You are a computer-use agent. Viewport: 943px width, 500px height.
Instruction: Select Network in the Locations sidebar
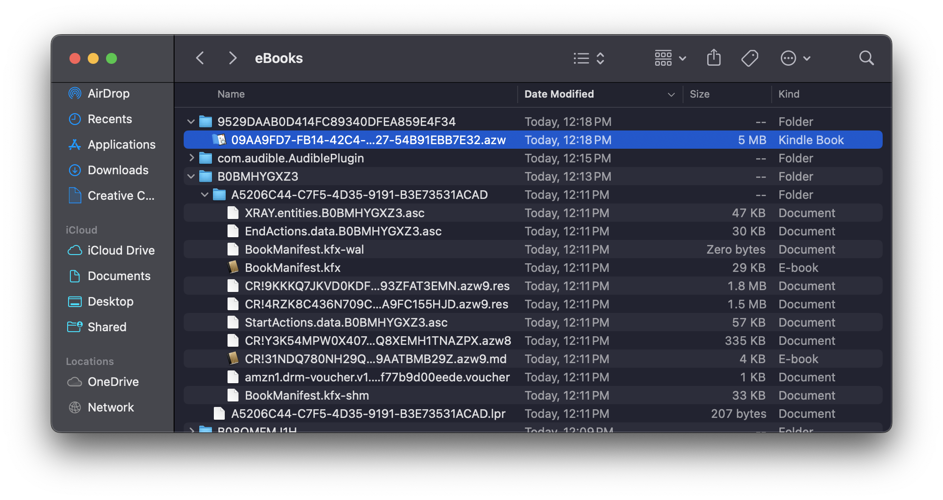pyautogui.click(x=111, y=407)
